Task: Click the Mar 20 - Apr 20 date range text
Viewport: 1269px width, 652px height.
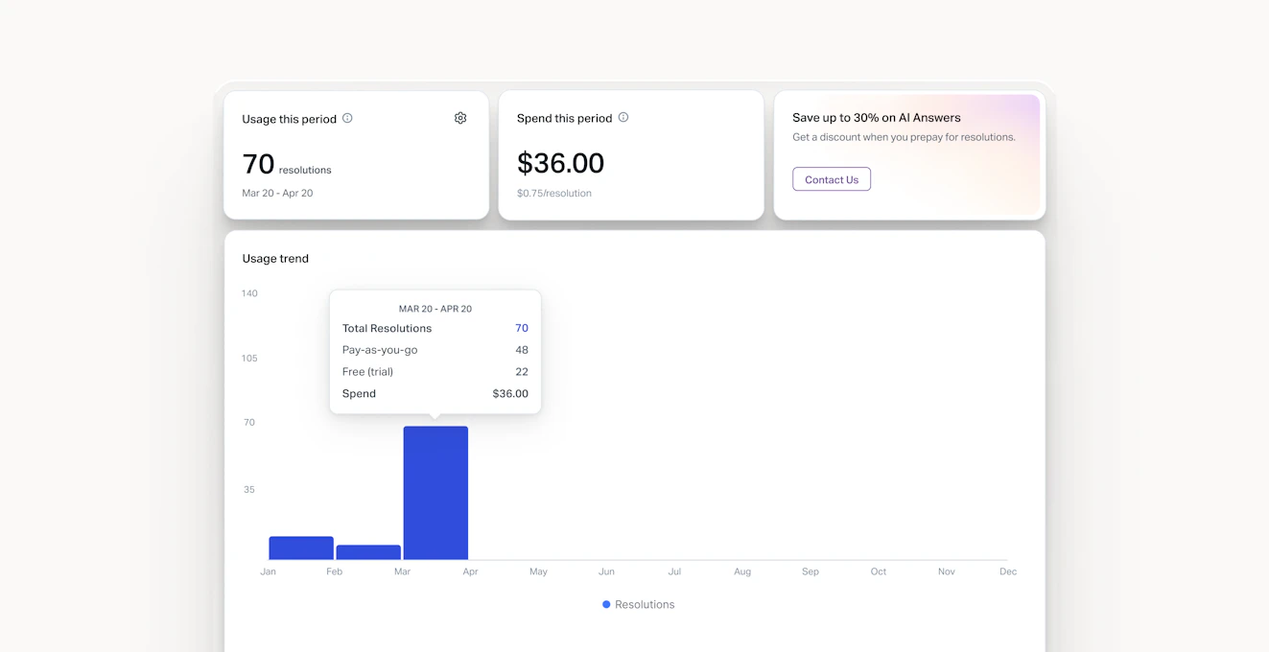Action: pos(277,193)
